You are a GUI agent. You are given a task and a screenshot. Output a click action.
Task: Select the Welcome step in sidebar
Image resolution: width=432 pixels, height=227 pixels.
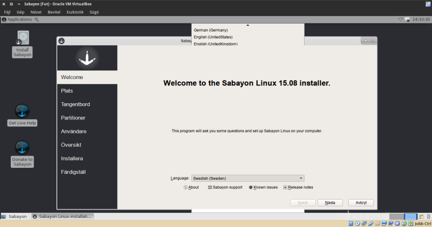pyautogui.click(x=87, y=77)
